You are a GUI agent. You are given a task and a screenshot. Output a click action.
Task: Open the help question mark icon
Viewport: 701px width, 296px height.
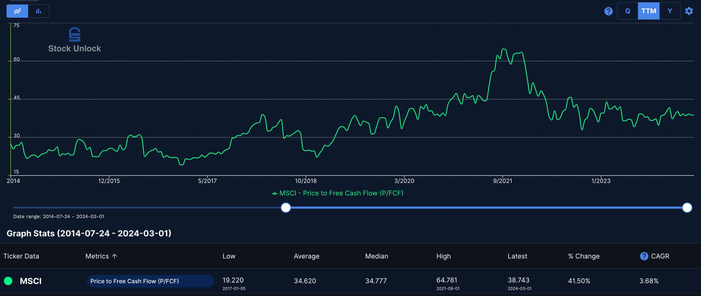pos(608,11)
